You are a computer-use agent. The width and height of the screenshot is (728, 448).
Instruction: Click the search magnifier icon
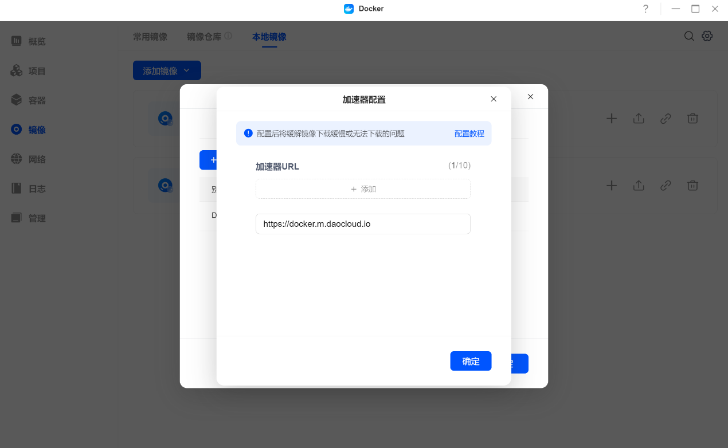pyautogui.click(x=689, y=36)
